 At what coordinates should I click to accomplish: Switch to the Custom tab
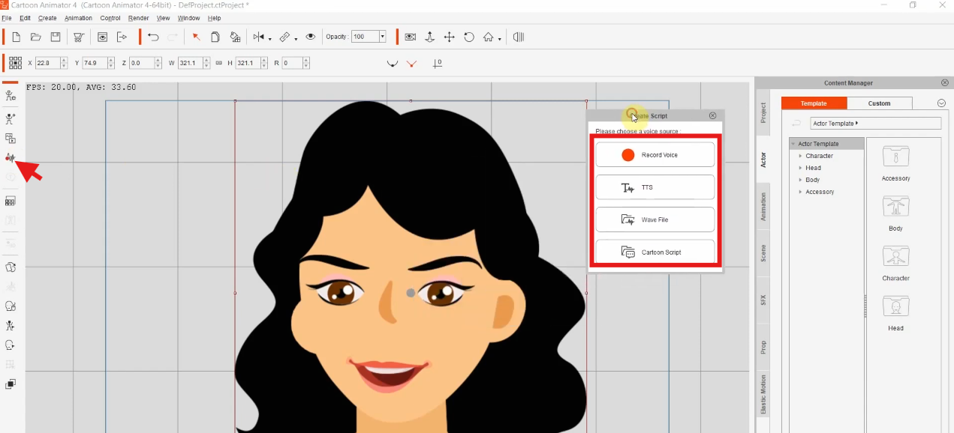(x=879, y=103)
